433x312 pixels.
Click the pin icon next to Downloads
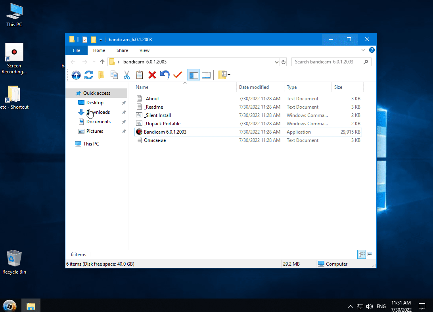(x=124, y=112)
